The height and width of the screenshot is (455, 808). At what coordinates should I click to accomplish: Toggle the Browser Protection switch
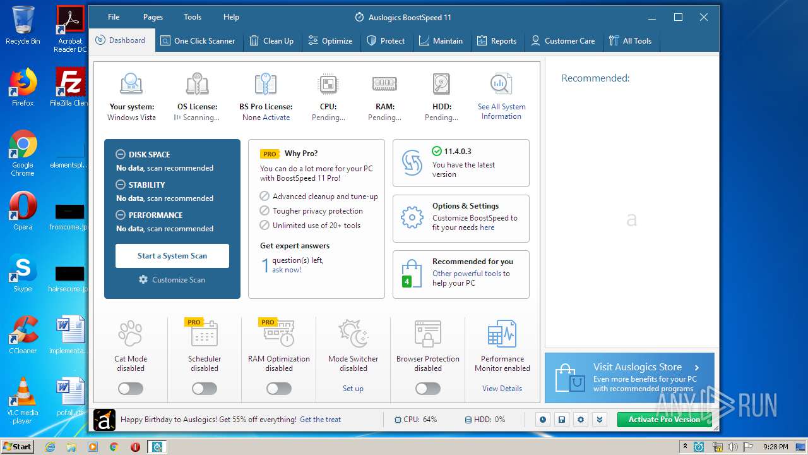coord(428,389)
